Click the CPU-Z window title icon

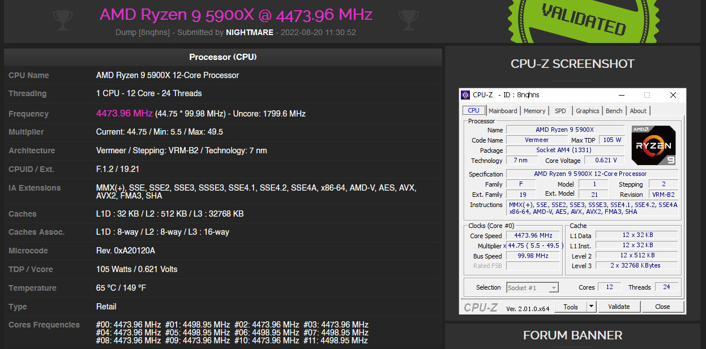coord(465,95)
